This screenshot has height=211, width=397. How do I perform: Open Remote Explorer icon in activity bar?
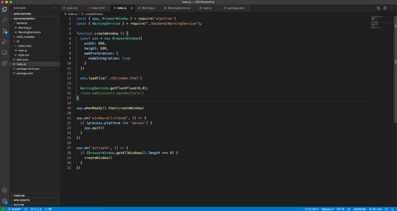pyautogui.click(x=4, y=53)
